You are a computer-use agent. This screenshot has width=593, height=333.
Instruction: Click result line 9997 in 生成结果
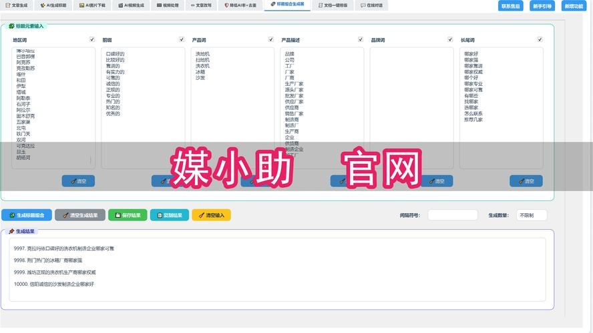(x=64, y=248)
